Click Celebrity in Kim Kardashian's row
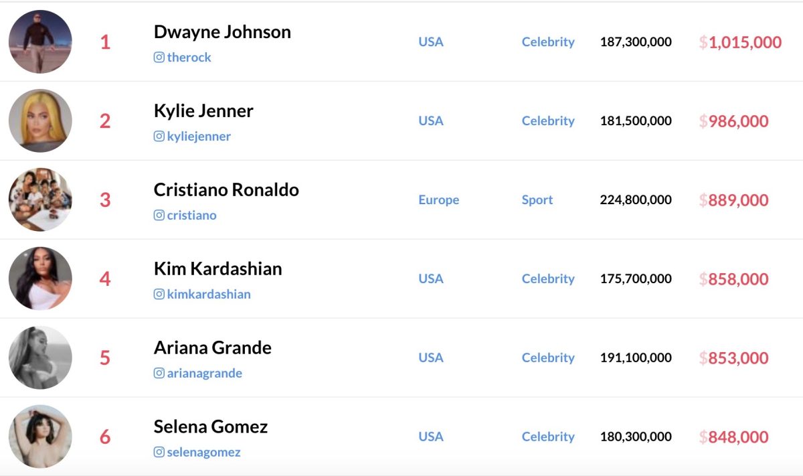This screenshot has height=476, width=803. point(548,279)
